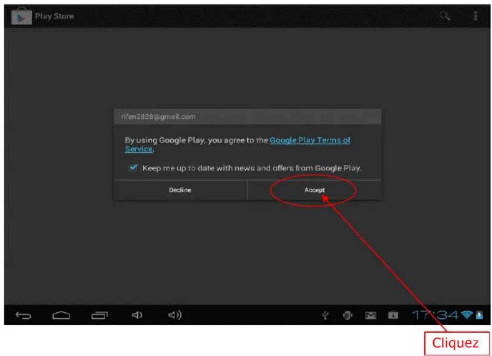This screenshot has width=492, height=356.
Task: Tap the search magnifier icon
Action: click(x=445, y=16)
